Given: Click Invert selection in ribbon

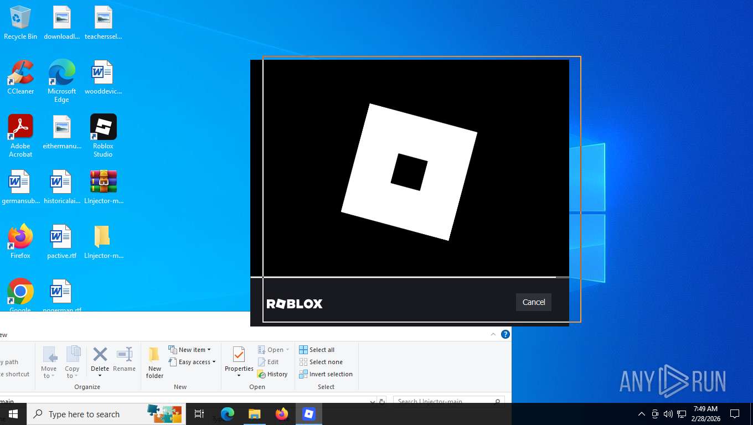Looking at the screenshot, I should (326, 374).
